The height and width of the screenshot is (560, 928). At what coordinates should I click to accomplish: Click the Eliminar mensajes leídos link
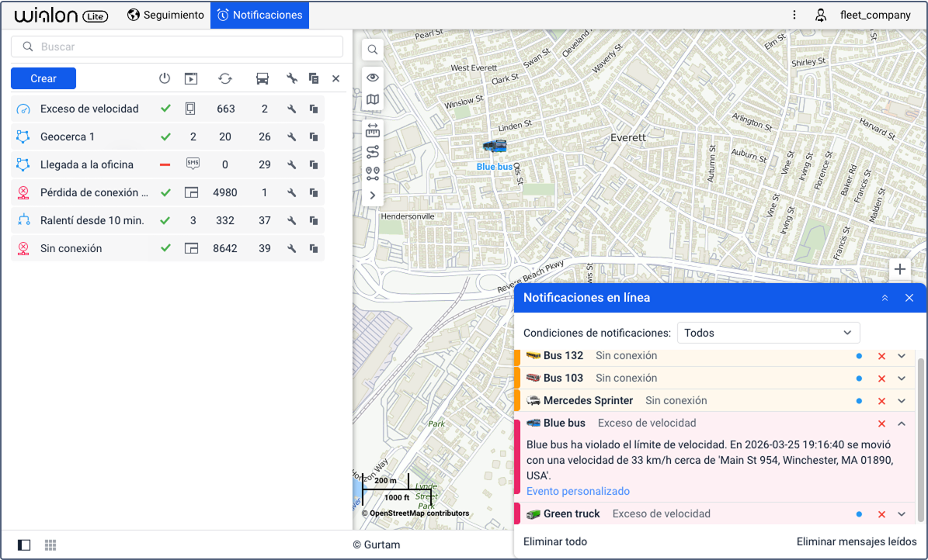click(x=857, y=541)
